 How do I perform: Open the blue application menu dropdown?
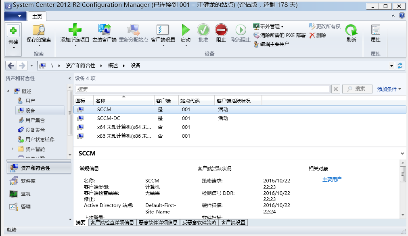[15, 16]
